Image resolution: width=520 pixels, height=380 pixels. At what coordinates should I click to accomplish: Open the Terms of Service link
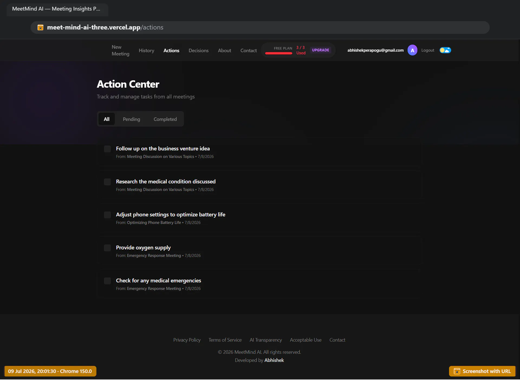click(225, 340)
